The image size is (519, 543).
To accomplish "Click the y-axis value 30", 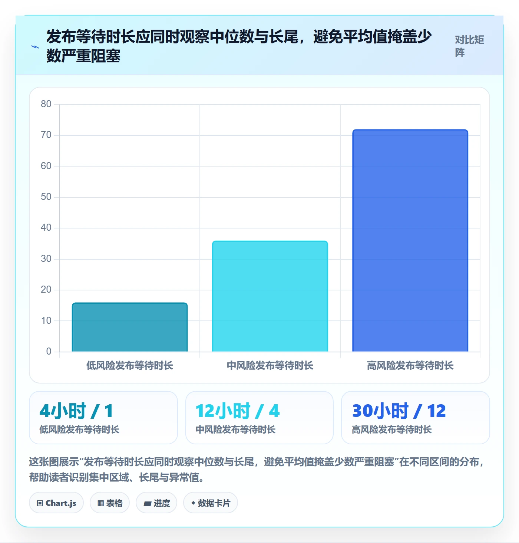I will click(x=46, y=259).
